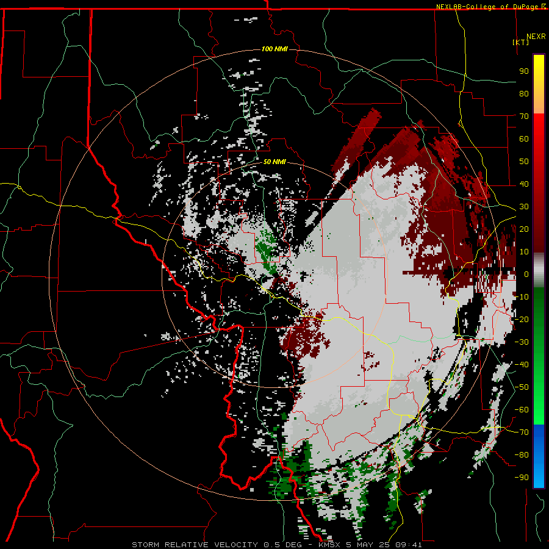Click the 09:41 timestamp

pos(409,545)
